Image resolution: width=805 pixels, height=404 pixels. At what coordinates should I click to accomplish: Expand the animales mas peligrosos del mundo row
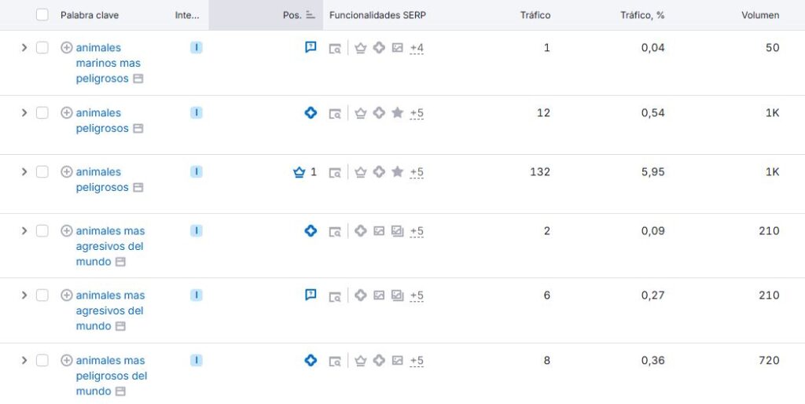click(24, 360)
